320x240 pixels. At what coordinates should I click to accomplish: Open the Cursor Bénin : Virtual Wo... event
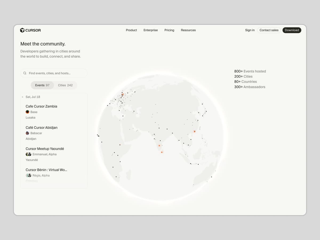coord(46,170)
